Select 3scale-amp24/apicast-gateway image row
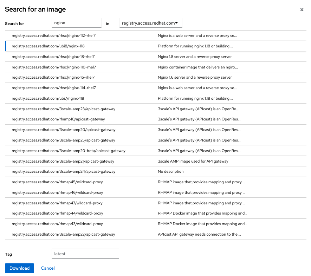Screen dimensions: 311x276 [x=155, y=171]
